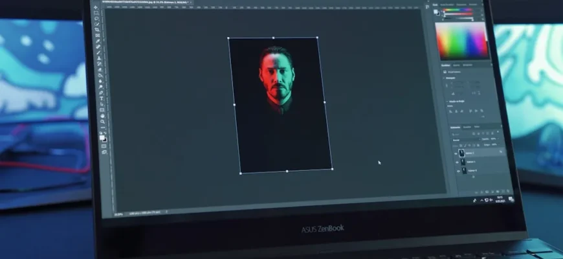This screenshot has width=563, height=259.
Task: Select the Rectangular Marquee tool
Action: click(x=96, y=14)
